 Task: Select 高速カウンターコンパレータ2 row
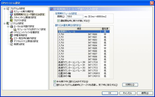tap(84, 68)
